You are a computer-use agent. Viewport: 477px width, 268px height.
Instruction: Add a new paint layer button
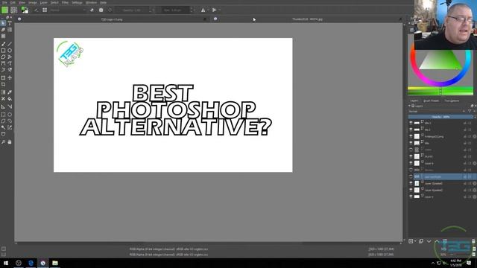411,241
